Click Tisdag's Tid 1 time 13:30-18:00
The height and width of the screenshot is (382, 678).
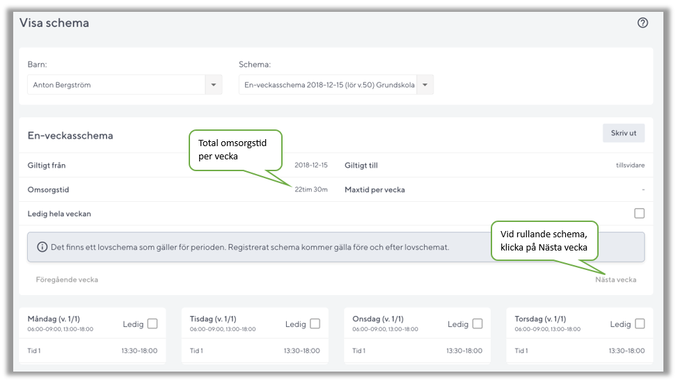pyautogui.click(x=302, y=351)
